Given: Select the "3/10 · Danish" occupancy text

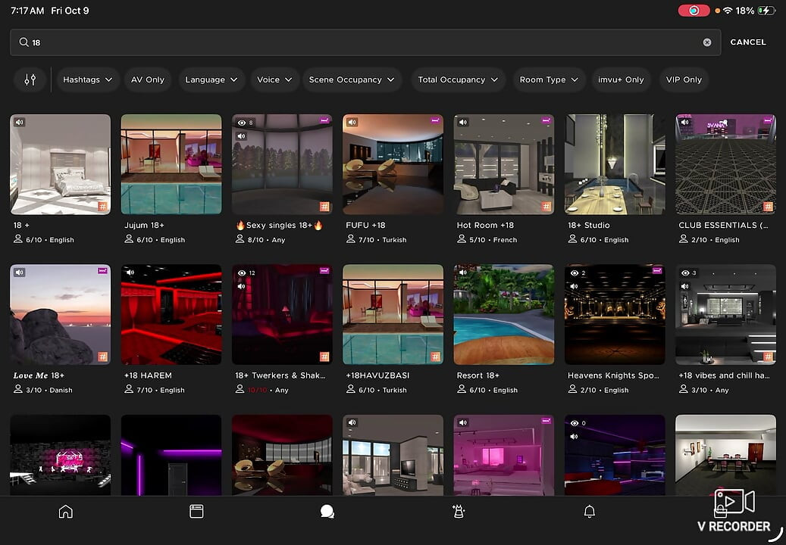Looking at the screenshot, I should 49,390.
